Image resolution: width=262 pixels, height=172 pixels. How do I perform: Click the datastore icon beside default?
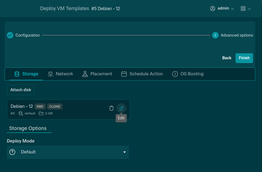pos(21,114)
